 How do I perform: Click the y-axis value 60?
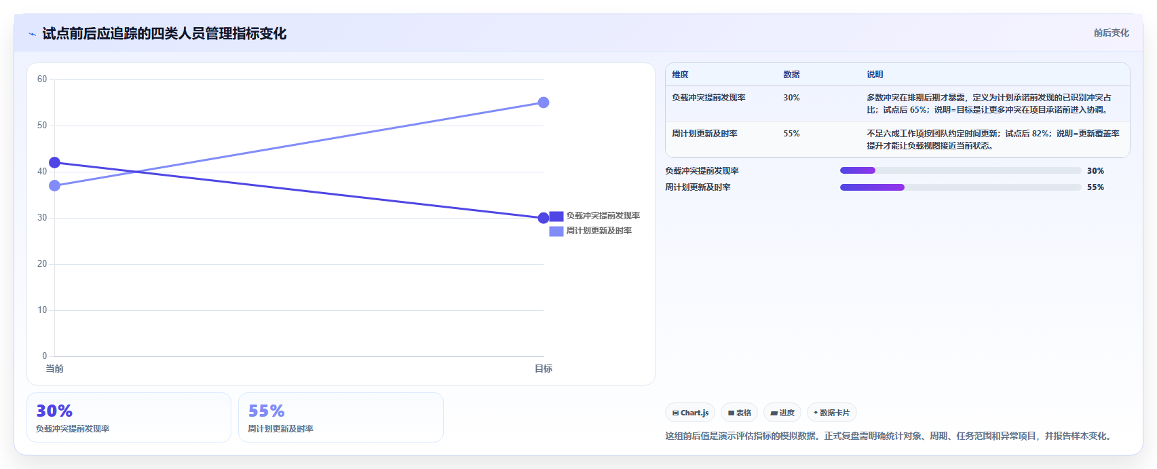point(42,79)
